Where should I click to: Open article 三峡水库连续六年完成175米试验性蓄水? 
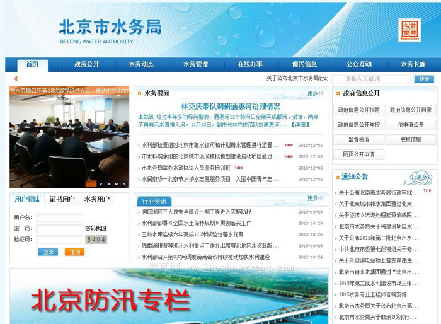(x=192, y=234)
